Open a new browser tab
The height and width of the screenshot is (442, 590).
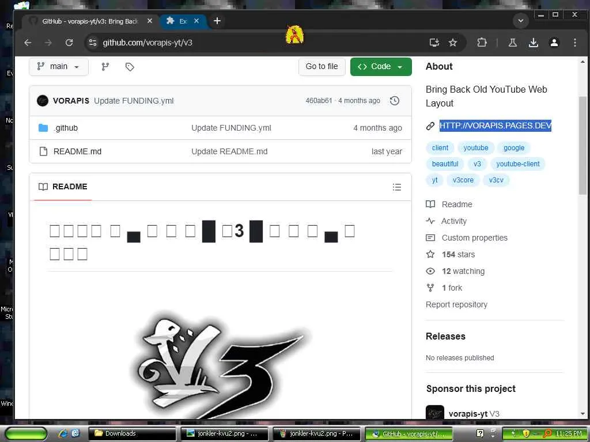(x=217, y=21)
